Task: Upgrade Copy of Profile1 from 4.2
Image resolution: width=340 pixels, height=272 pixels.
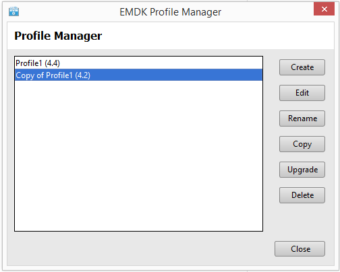Action: [x=302, y=170]
